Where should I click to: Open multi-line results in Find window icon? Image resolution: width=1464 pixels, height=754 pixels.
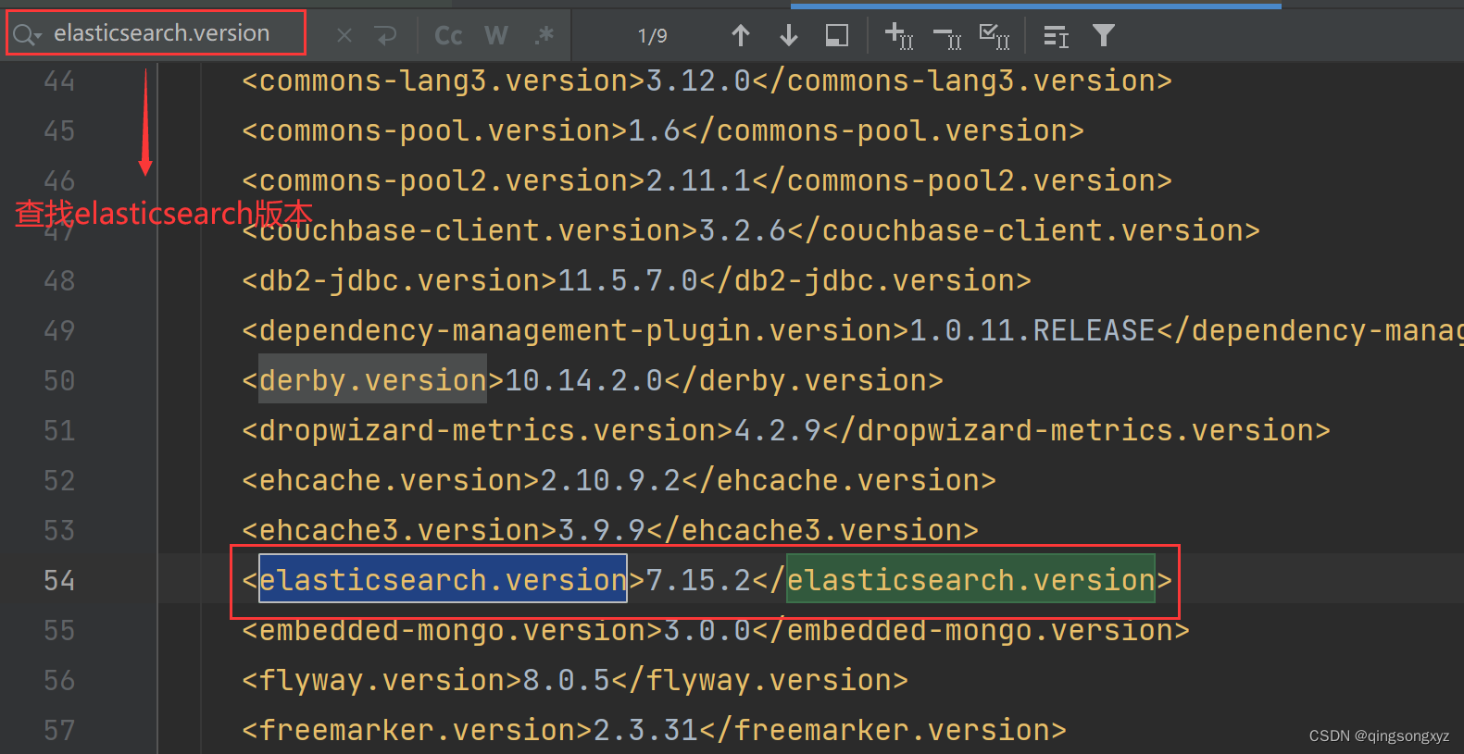(x=1056, y=35)
